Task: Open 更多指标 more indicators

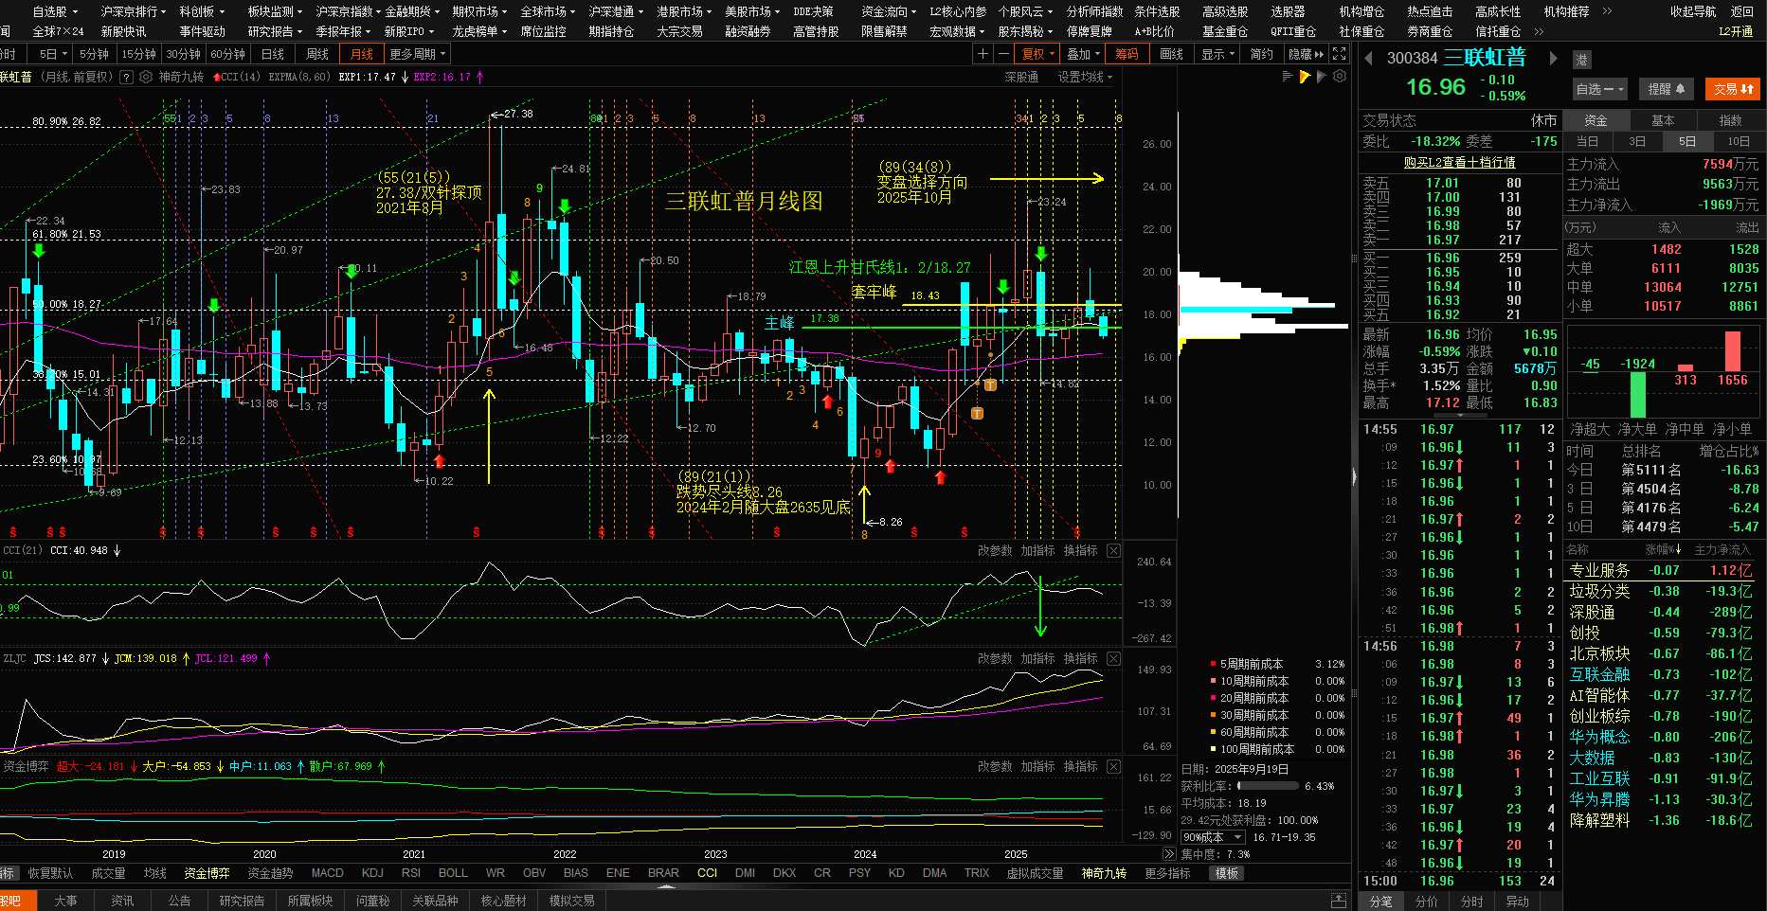Action: click(1167, 873)
